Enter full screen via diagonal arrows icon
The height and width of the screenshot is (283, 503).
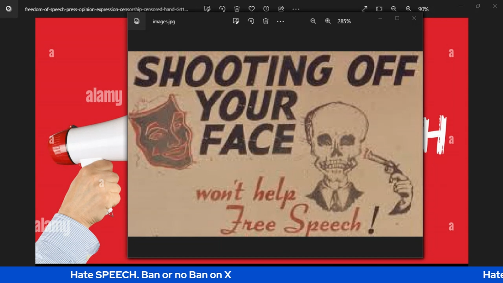click(x=364, y=9)
